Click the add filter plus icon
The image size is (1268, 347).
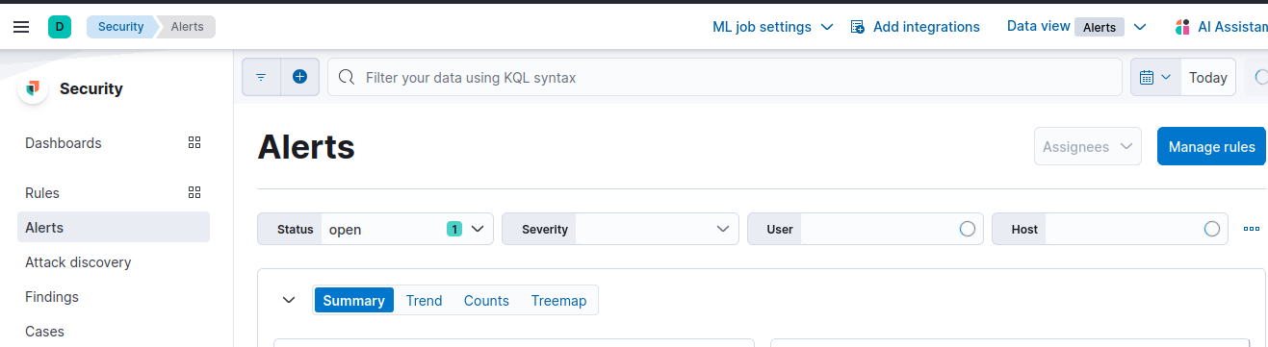coord(299,77)
